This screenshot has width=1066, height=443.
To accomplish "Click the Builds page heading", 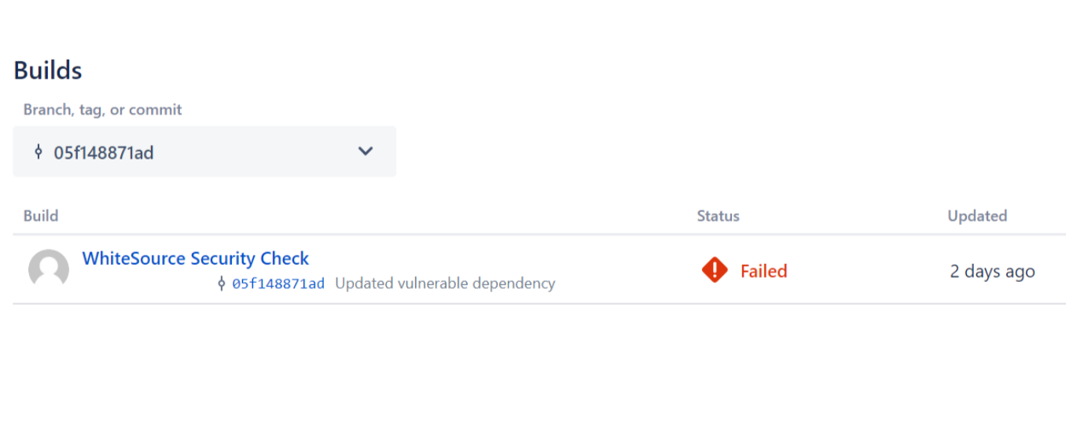I will coord(48,71).
